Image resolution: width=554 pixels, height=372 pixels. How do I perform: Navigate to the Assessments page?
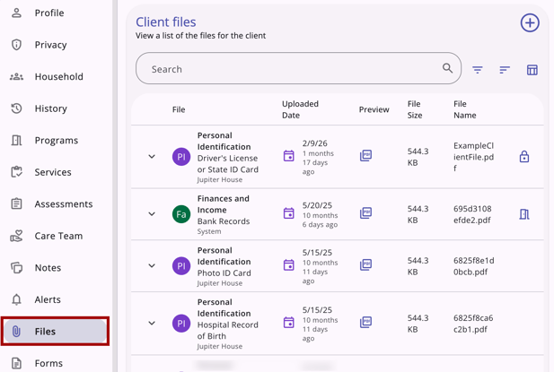(x=63, y=204)
